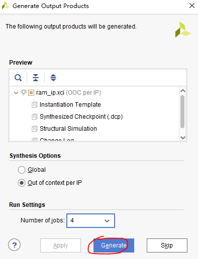This screenshot has height=259, width=198.
Task: Collapse all items in Preview tree
Action: pos(36,78)
